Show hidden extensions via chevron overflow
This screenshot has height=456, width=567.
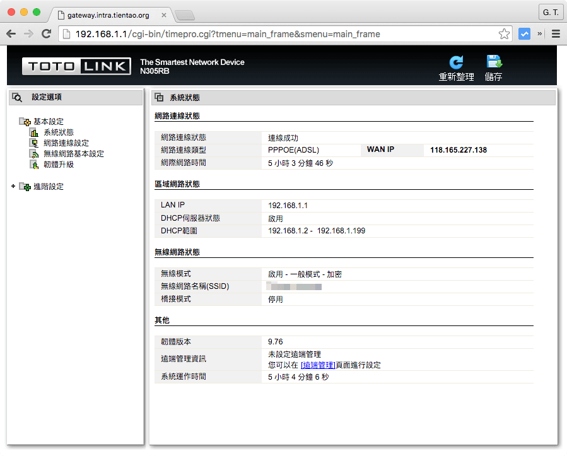click(x=539, y=34)
